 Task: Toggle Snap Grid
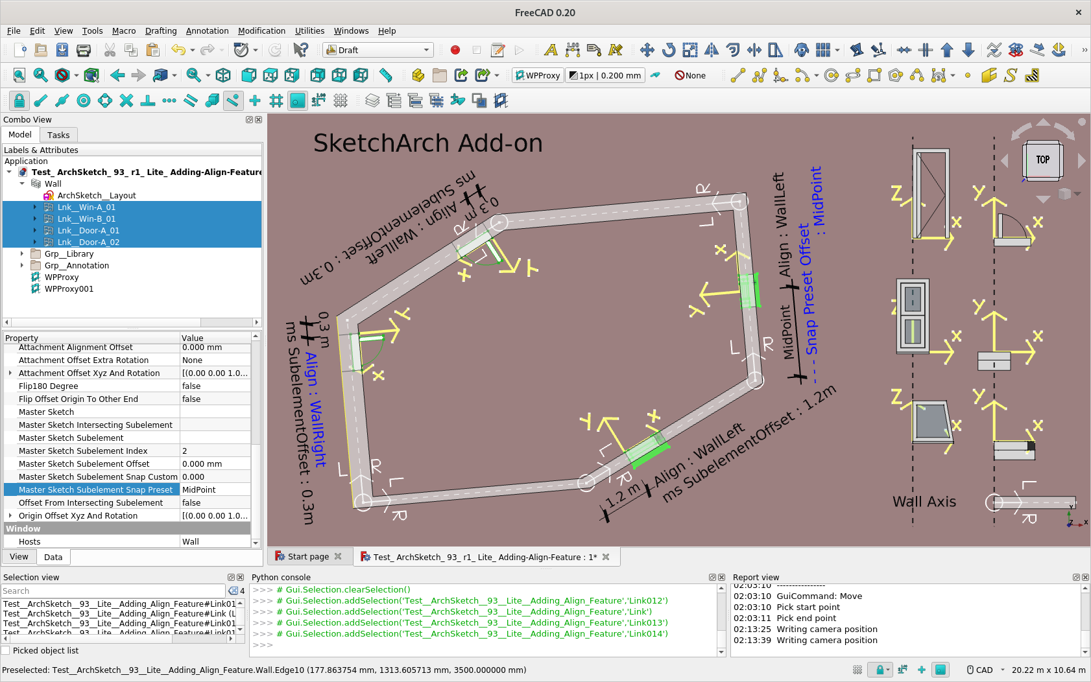coord(276,100)
